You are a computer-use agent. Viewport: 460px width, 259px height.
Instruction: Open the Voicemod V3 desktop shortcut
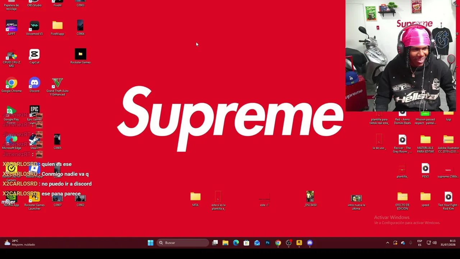[x=34, y=28]
